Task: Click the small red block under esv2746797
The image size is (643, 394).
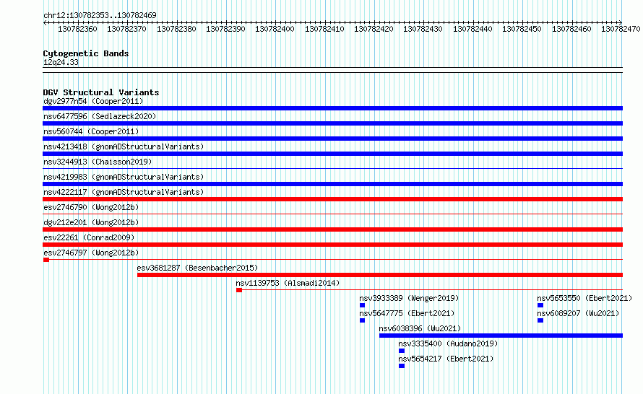Action: pyautogui.click(x=46, y=260)
